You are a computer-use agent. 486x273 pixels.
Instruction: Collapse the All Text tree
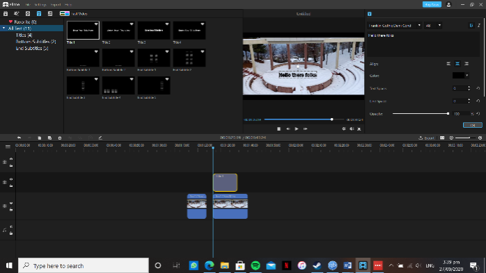tap(3, 28)
